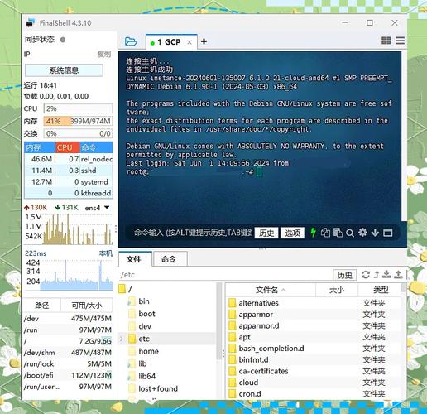Click the sync status indicator dot
This screenshot has width=427, height=414.
click(63, 40)
